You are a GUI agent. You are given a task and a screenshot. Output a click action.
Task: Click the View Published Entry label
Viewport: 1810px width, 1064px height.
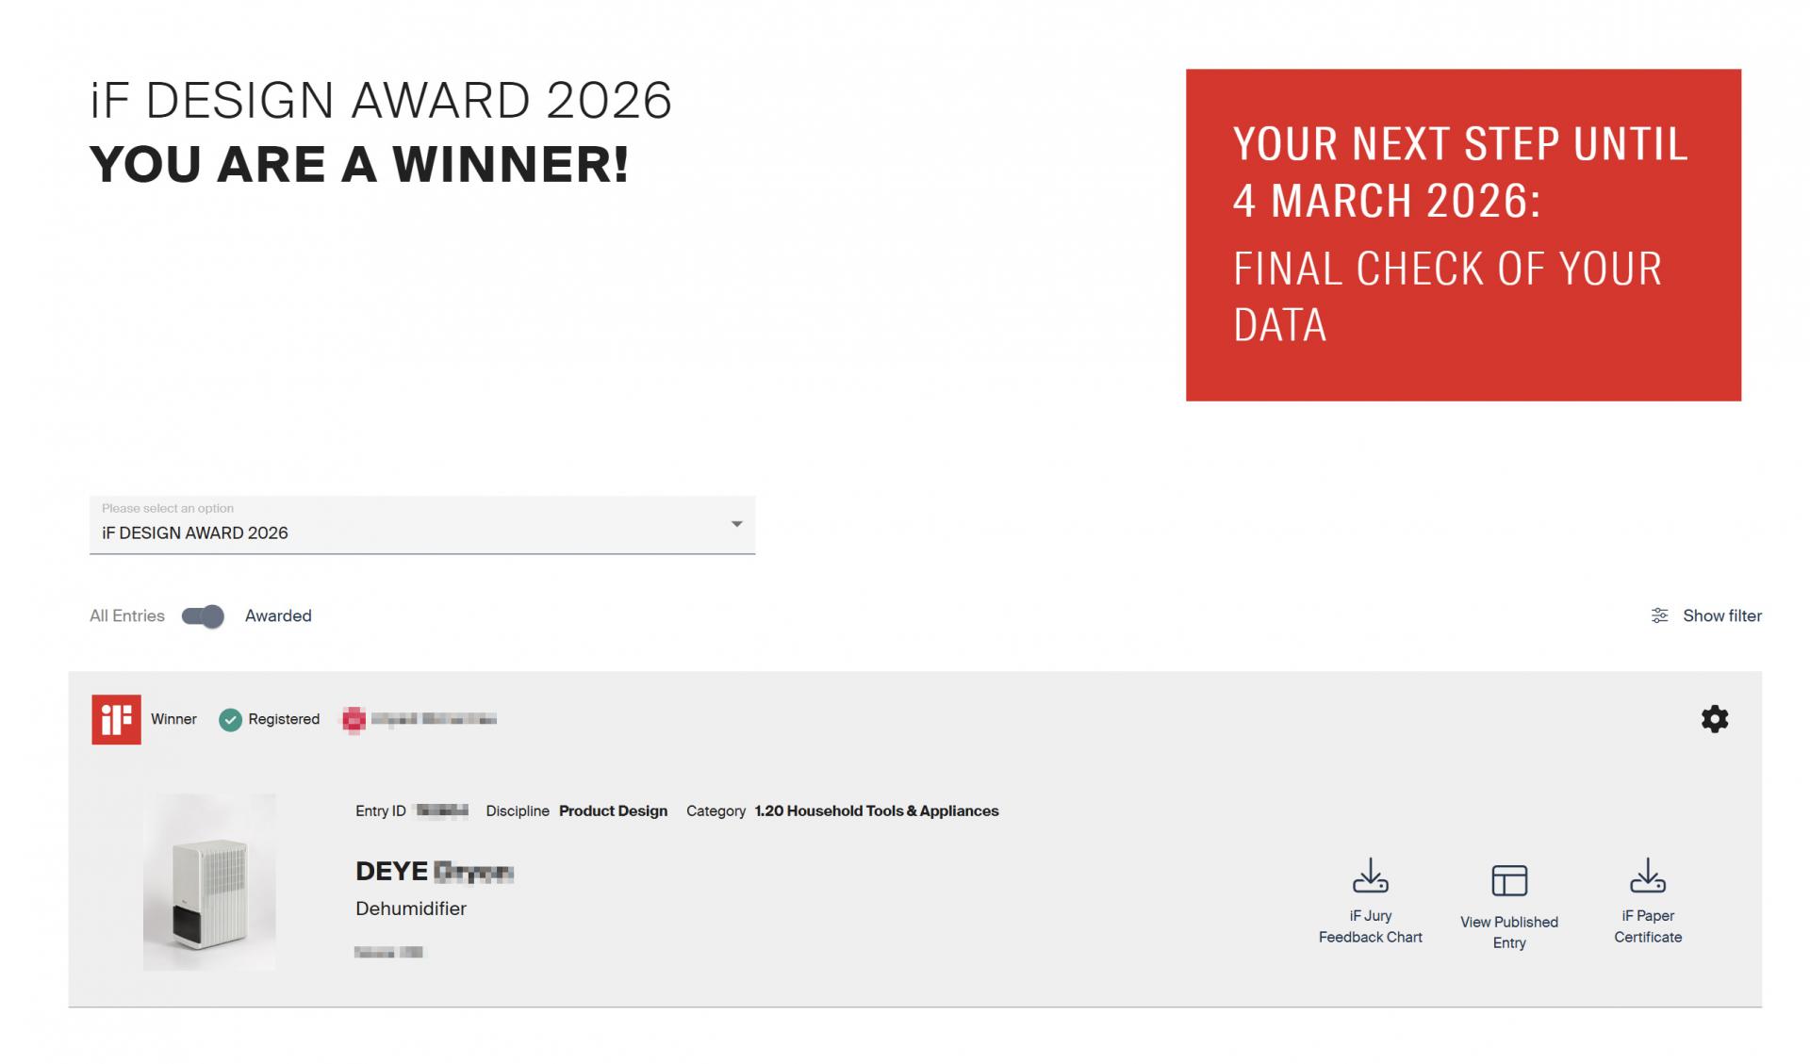1508,932
